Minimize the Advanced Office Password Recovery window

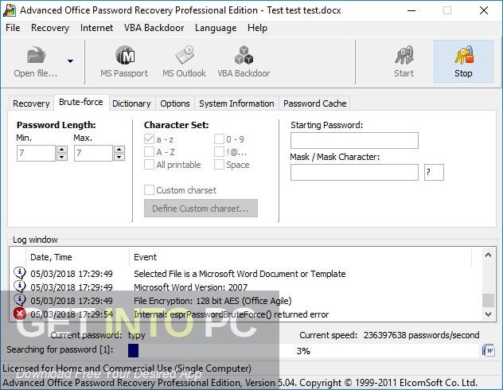(411, 10)
